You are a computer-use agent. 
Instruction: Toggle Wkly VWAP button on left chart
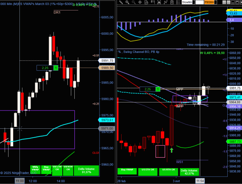[35, 170]
